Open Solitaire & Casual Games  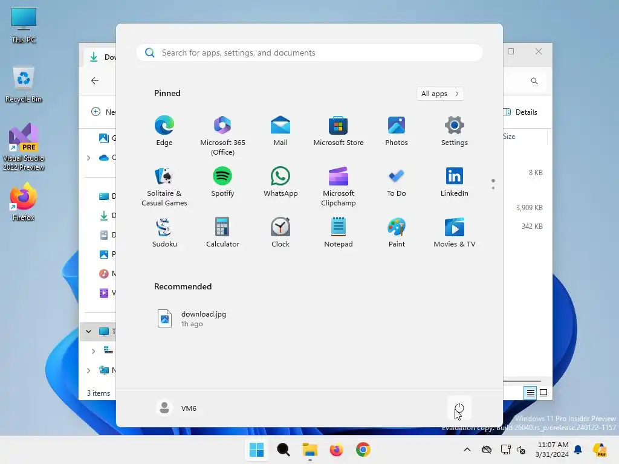(164, 187)
